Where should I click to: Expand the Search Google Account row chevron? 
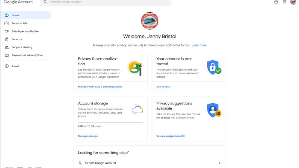click(x=219, y=163)
